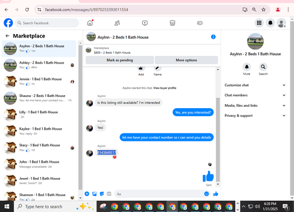Open more actions plus icon in composer
This screenshot has height=212, width=294.
click(x=87, y=194)
